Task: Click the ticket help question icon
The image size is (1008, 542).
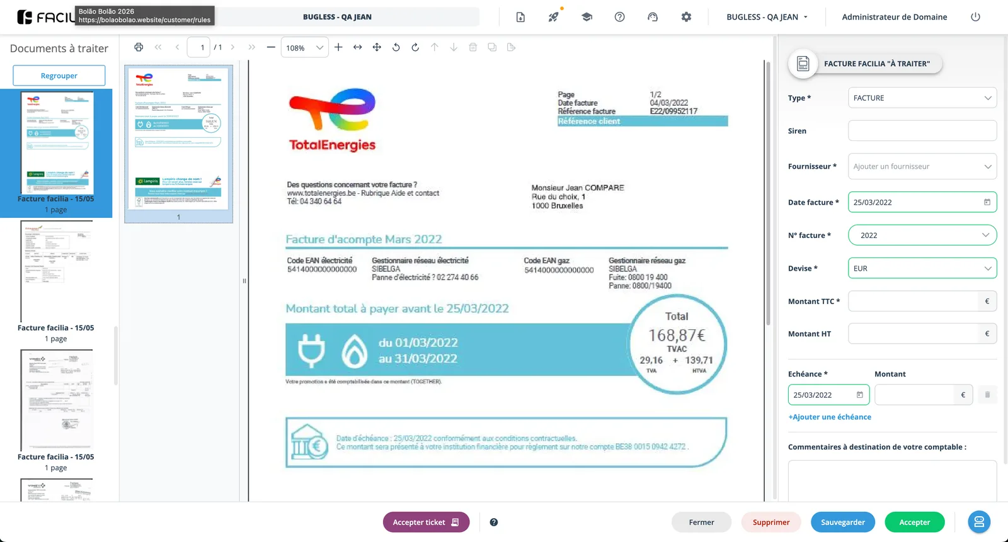Action: (x=494, y=522)
